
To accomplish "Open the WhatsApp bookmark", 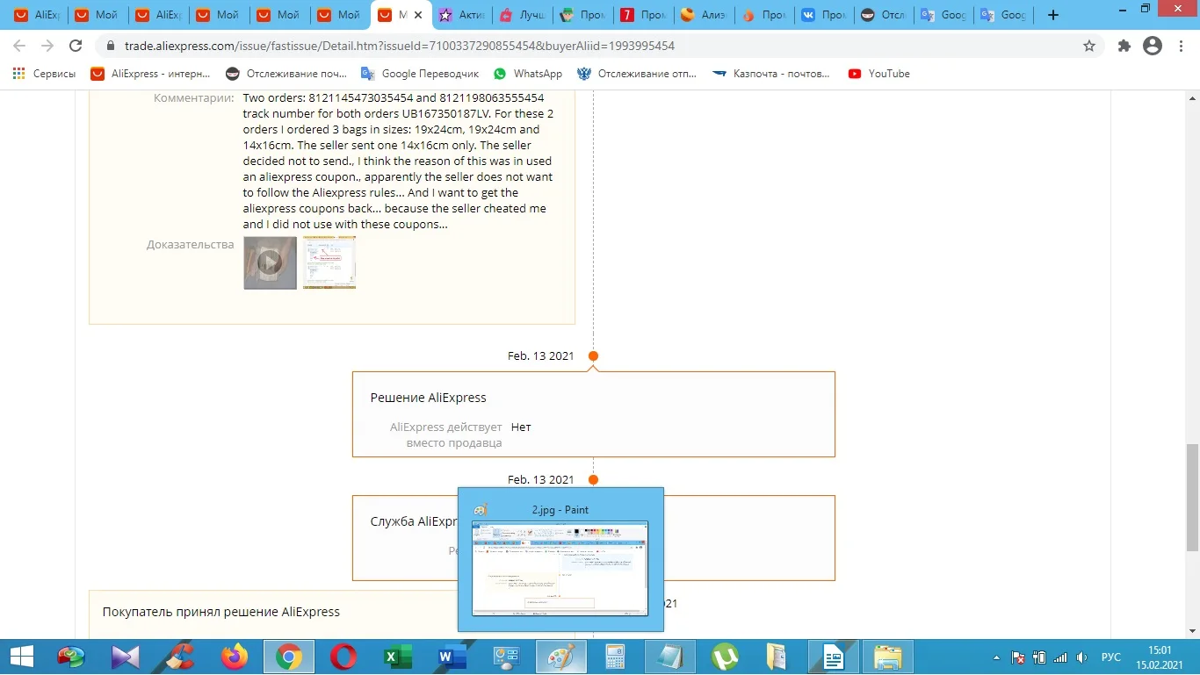I will coord(528,74).
